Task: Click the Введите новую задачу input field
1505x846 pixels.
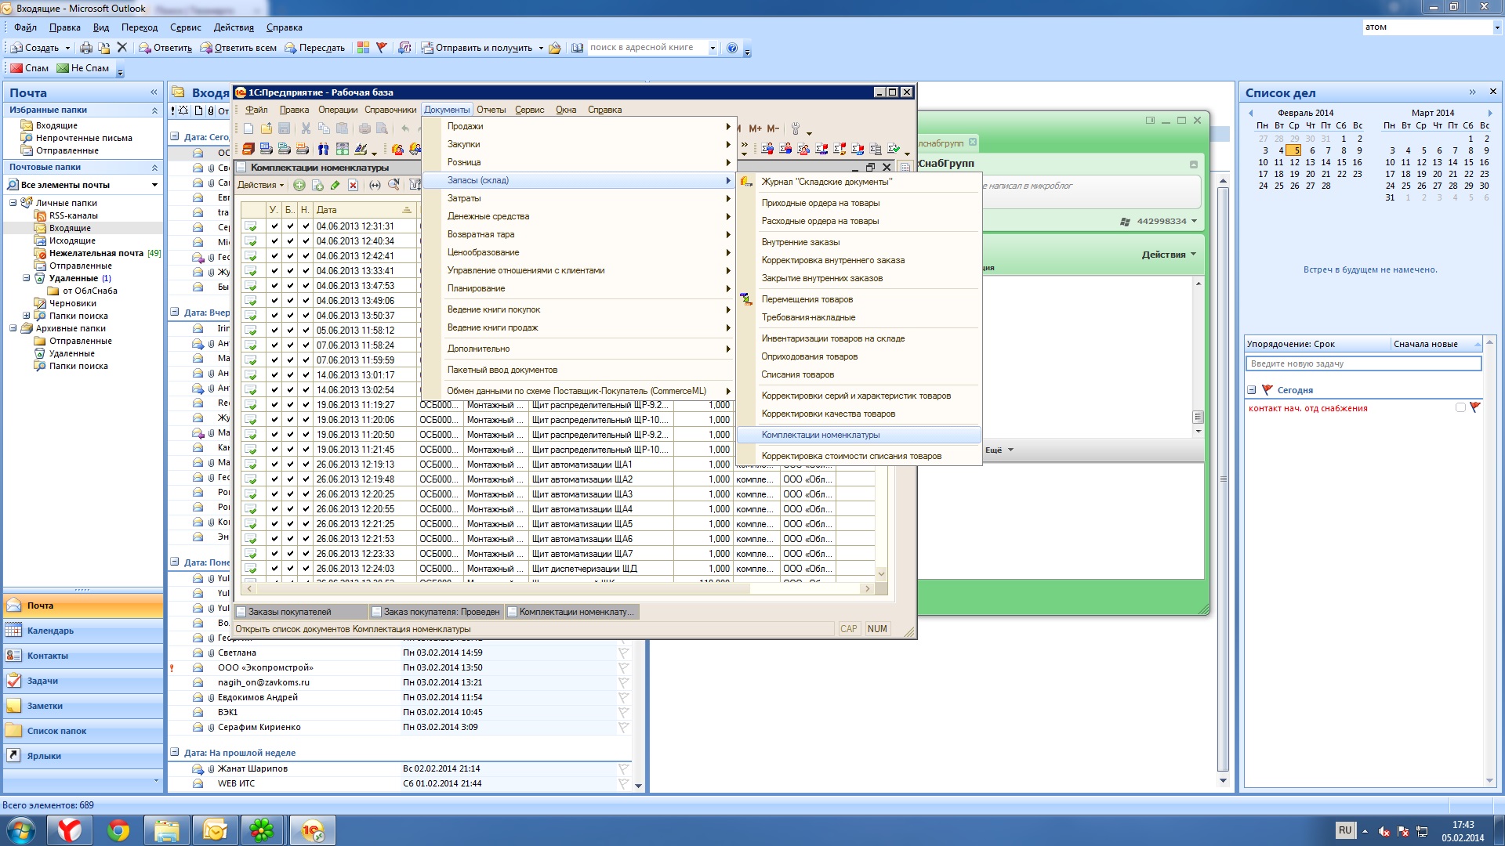Action: [1363, 363]
